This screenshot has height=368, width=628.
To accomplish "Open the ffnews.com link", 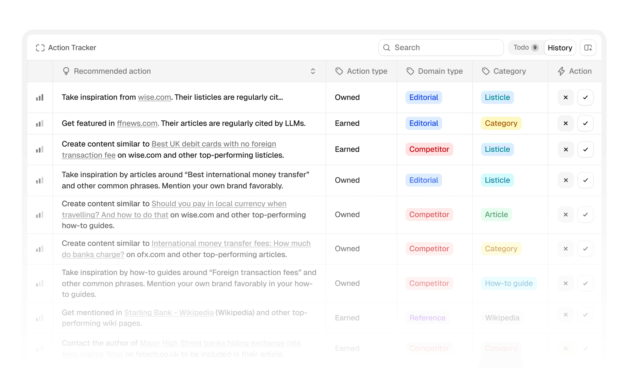I will point(137,123).
